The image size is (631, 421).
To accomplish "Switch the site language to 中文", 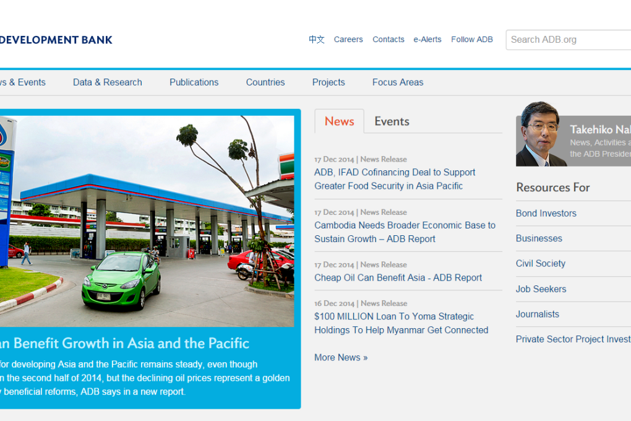I will pyautogui.click(x=316, y=40).
